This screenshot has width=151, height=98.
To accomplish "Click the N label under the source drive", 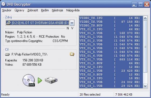I will 68,28.
